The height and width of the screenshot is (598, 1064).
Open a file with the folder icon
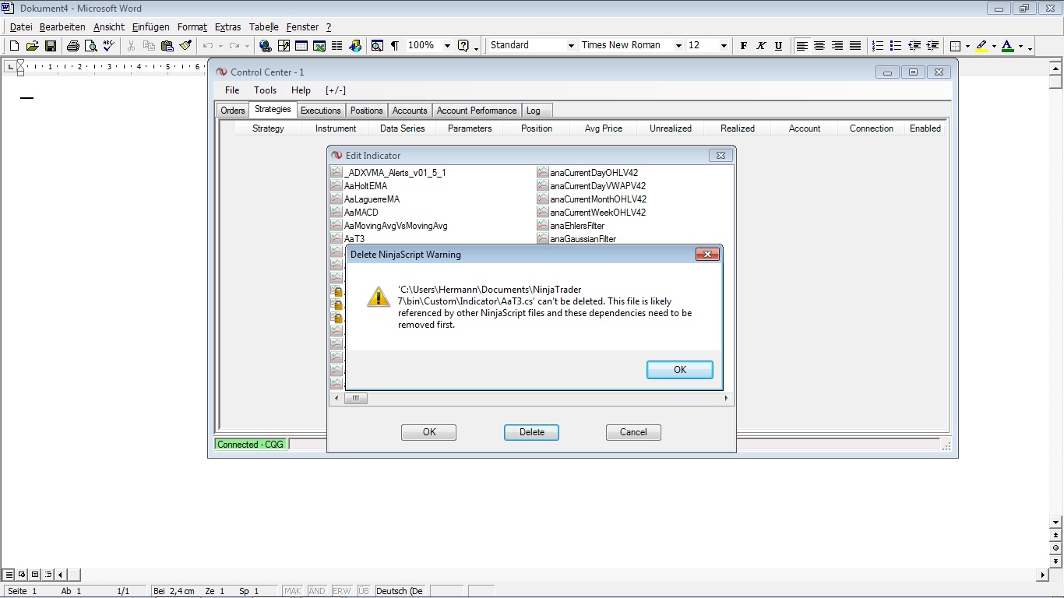[x=32, y=46]
